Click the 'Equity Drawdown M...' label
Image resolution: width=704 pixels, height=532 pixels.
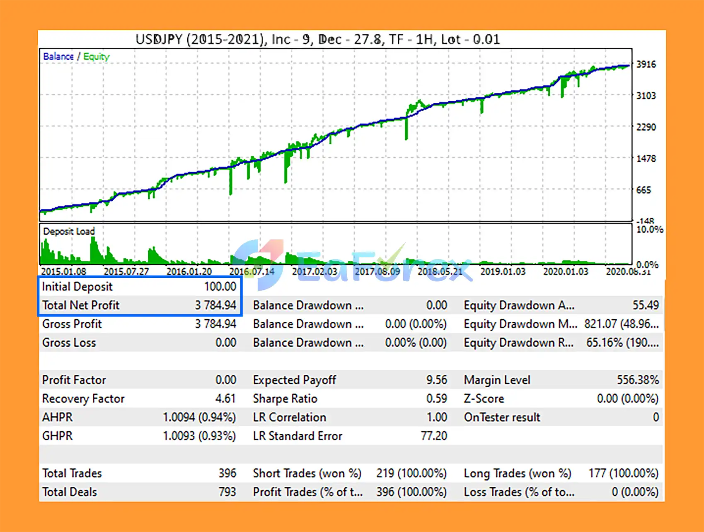[x=520, y=324]
